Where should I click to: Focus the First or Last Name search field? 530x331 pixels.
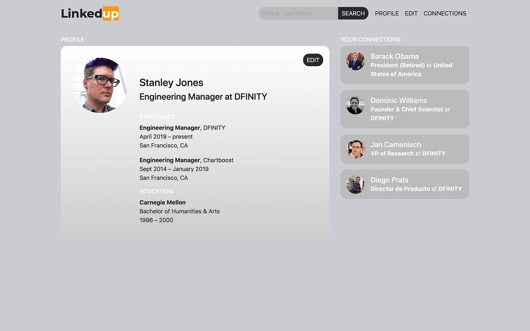point(298,13)
